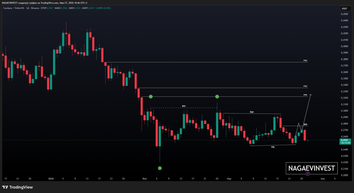Click the current price label 0,2547 on axis
Screen dimensions: 354x193
point(344,140)
